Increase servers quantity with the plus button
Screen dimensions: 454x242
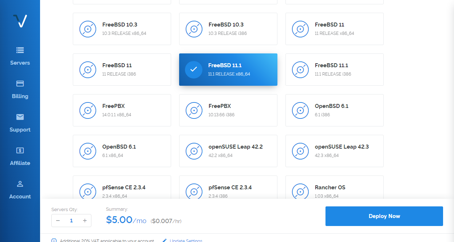(85, 221)
